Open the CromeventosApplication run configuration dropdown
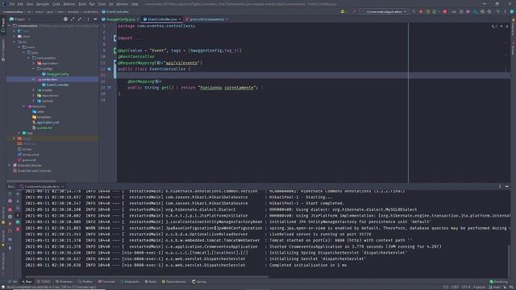 [385, 11]
